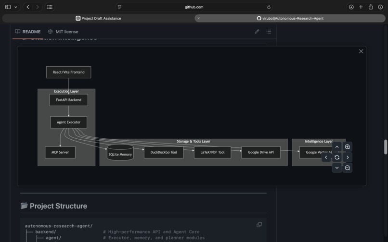Screen dimensions: 388x242
Task: Click the github.com address field
Action: pyautogui.click(x=194, y=7)
